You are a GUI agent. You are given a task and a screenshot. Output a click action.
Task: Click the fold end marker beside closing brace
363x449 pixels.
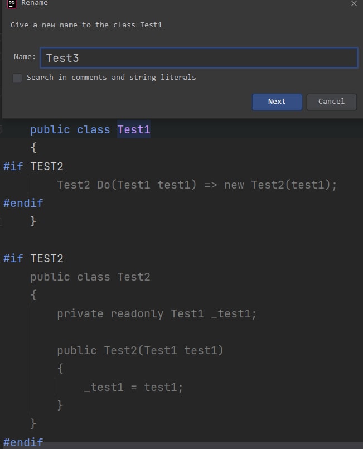(1, 221)
